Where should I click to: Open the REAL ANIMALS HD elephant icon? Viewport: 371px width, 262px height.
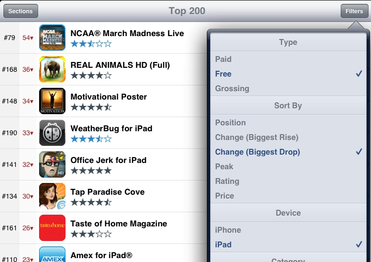point(52,69)
